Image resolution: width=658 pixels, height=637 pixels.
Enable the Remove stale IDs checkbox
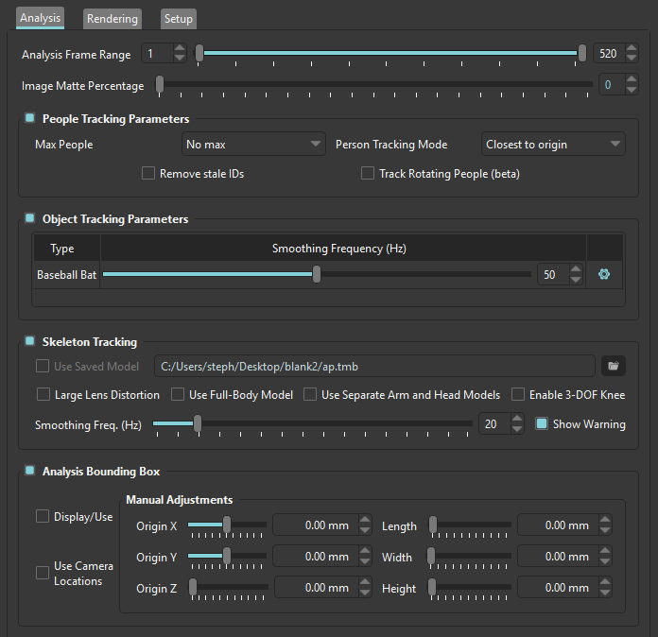(x=148, y=174)
